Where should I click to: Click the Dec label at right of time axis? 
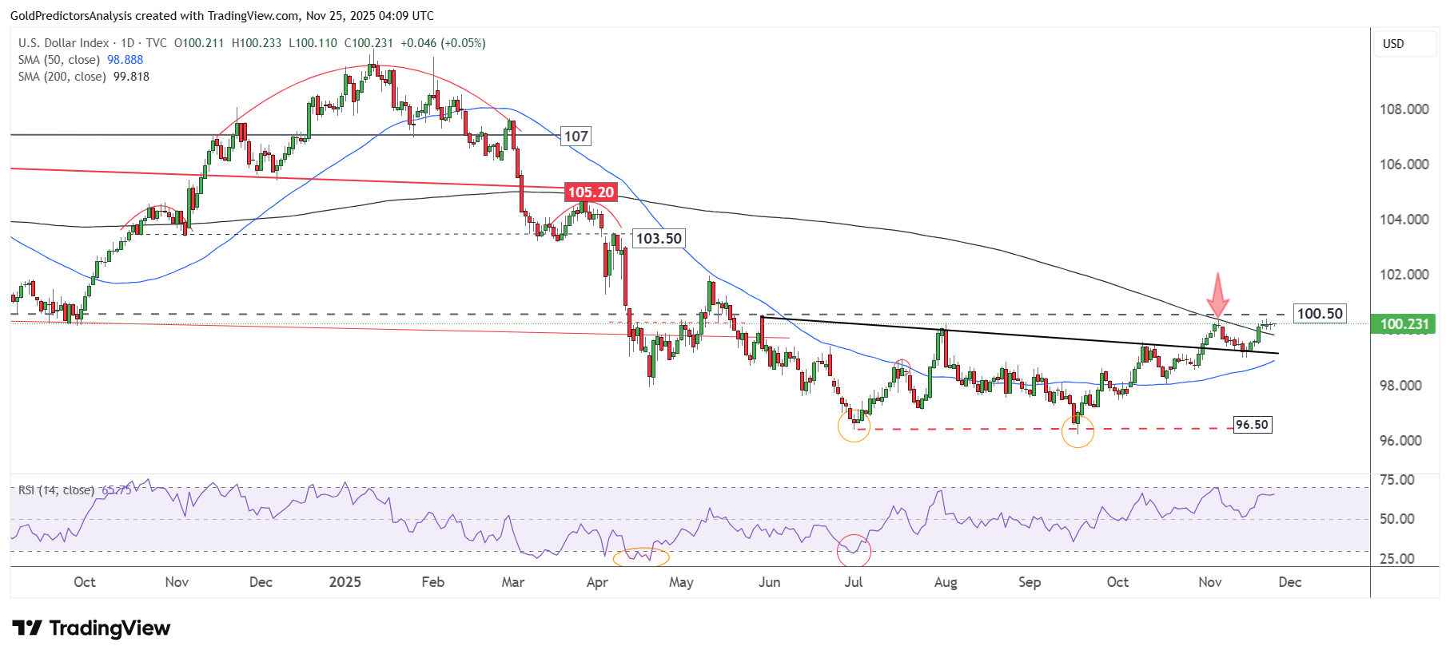(x=1289, y=582)
